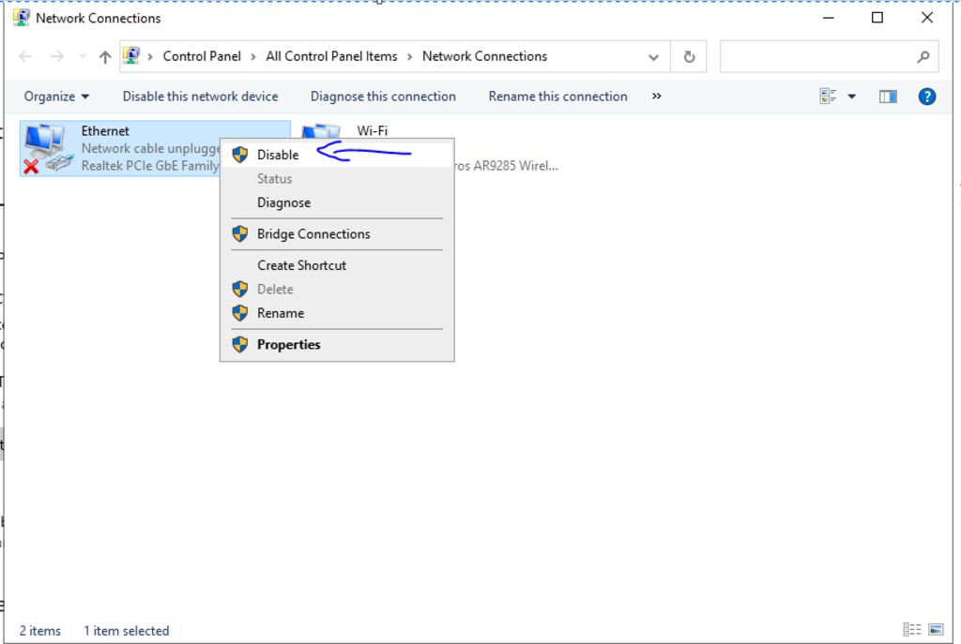Viewport: 961px width, 644px height.
Task: Click Realtek PCIe GbE Family text
Action: click(150, 166)
